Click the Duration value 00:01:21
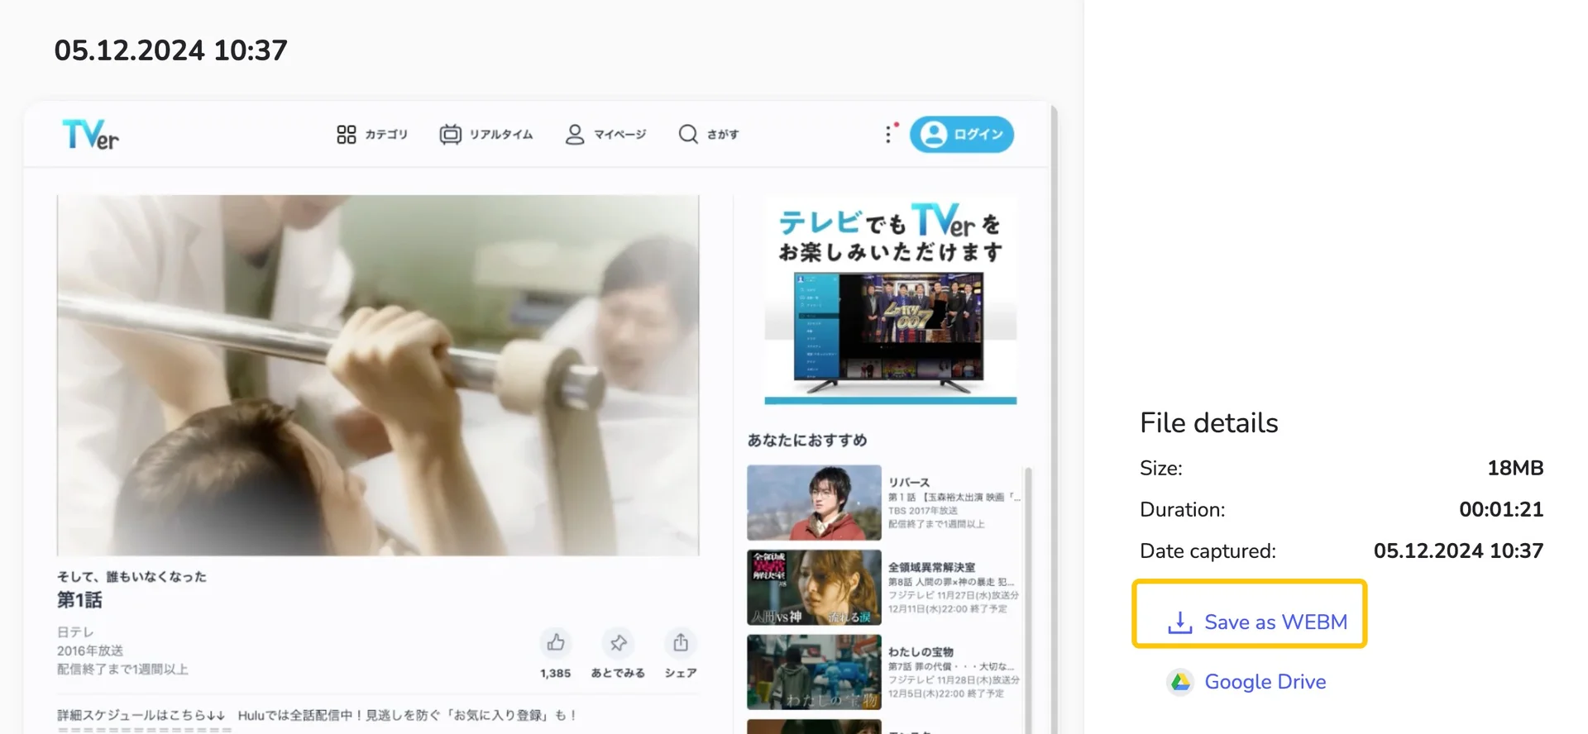The image size is (1588, 734). pyautogui.click(x=1501, y=509)
